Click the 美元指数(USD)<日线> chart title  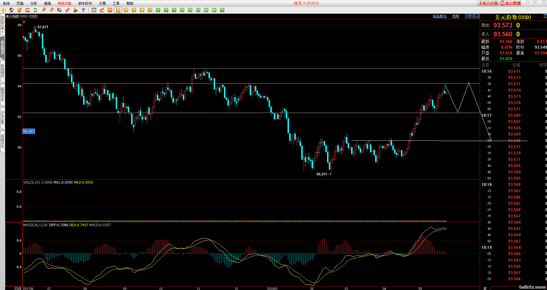22,16
